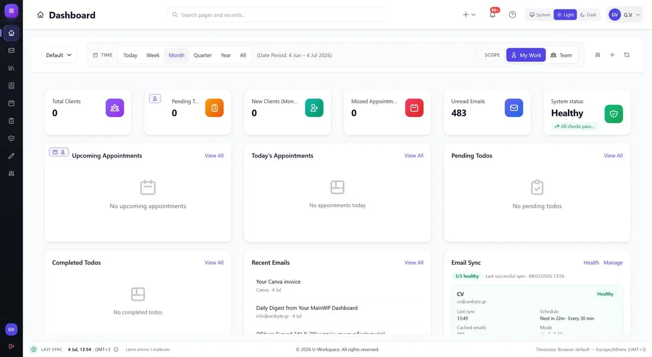The width and height of the screenshot is (652, 357).
Task: Open Email Sync Manage link
Action: (x=613, y=262)
